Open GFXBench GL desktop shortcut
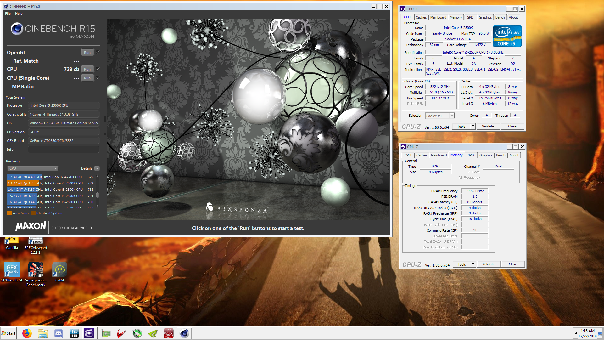604x340 pixels. (x=12, y=272)
